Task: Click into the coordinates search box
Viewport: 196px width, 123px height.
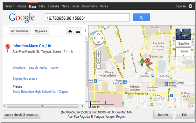Action: [x=87, y=17]
